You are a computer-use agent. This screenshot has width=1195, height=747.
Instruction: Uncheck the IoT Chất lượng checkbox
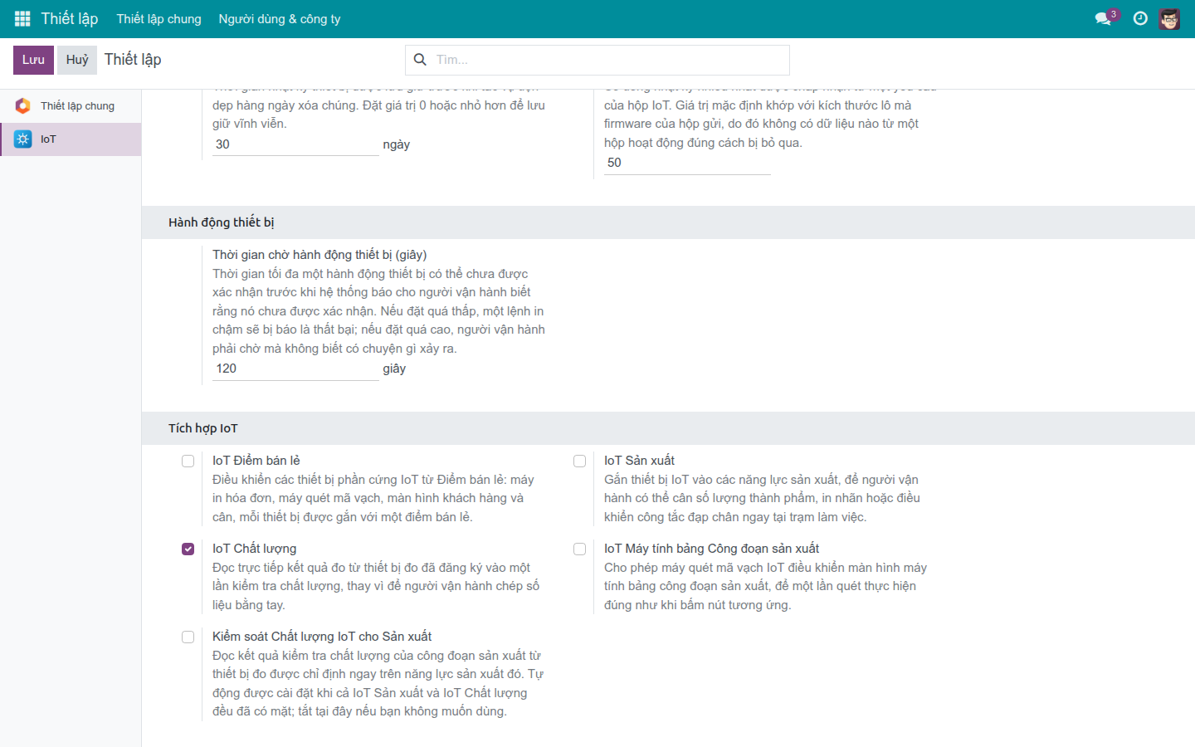[x=188, y=549]
